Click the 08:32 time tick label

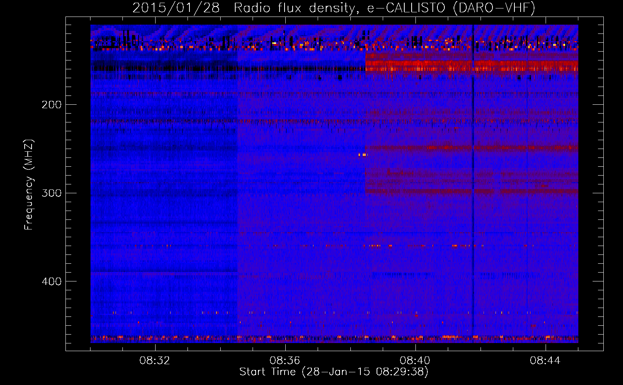pos(155,361)
